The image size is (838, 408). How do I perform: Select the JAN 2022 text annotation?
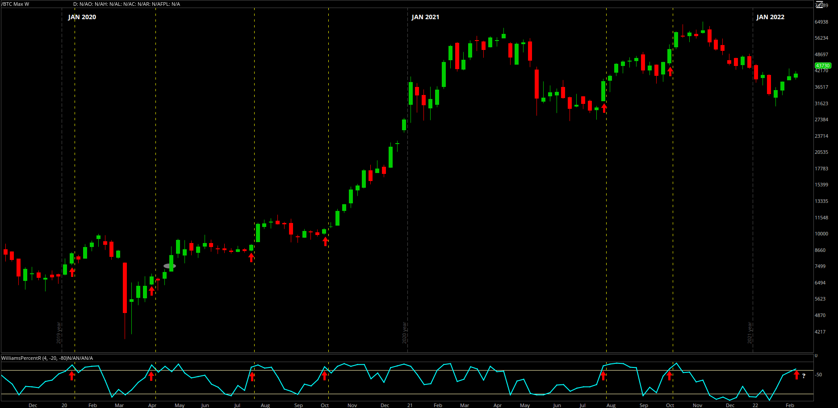pos(770,17)
